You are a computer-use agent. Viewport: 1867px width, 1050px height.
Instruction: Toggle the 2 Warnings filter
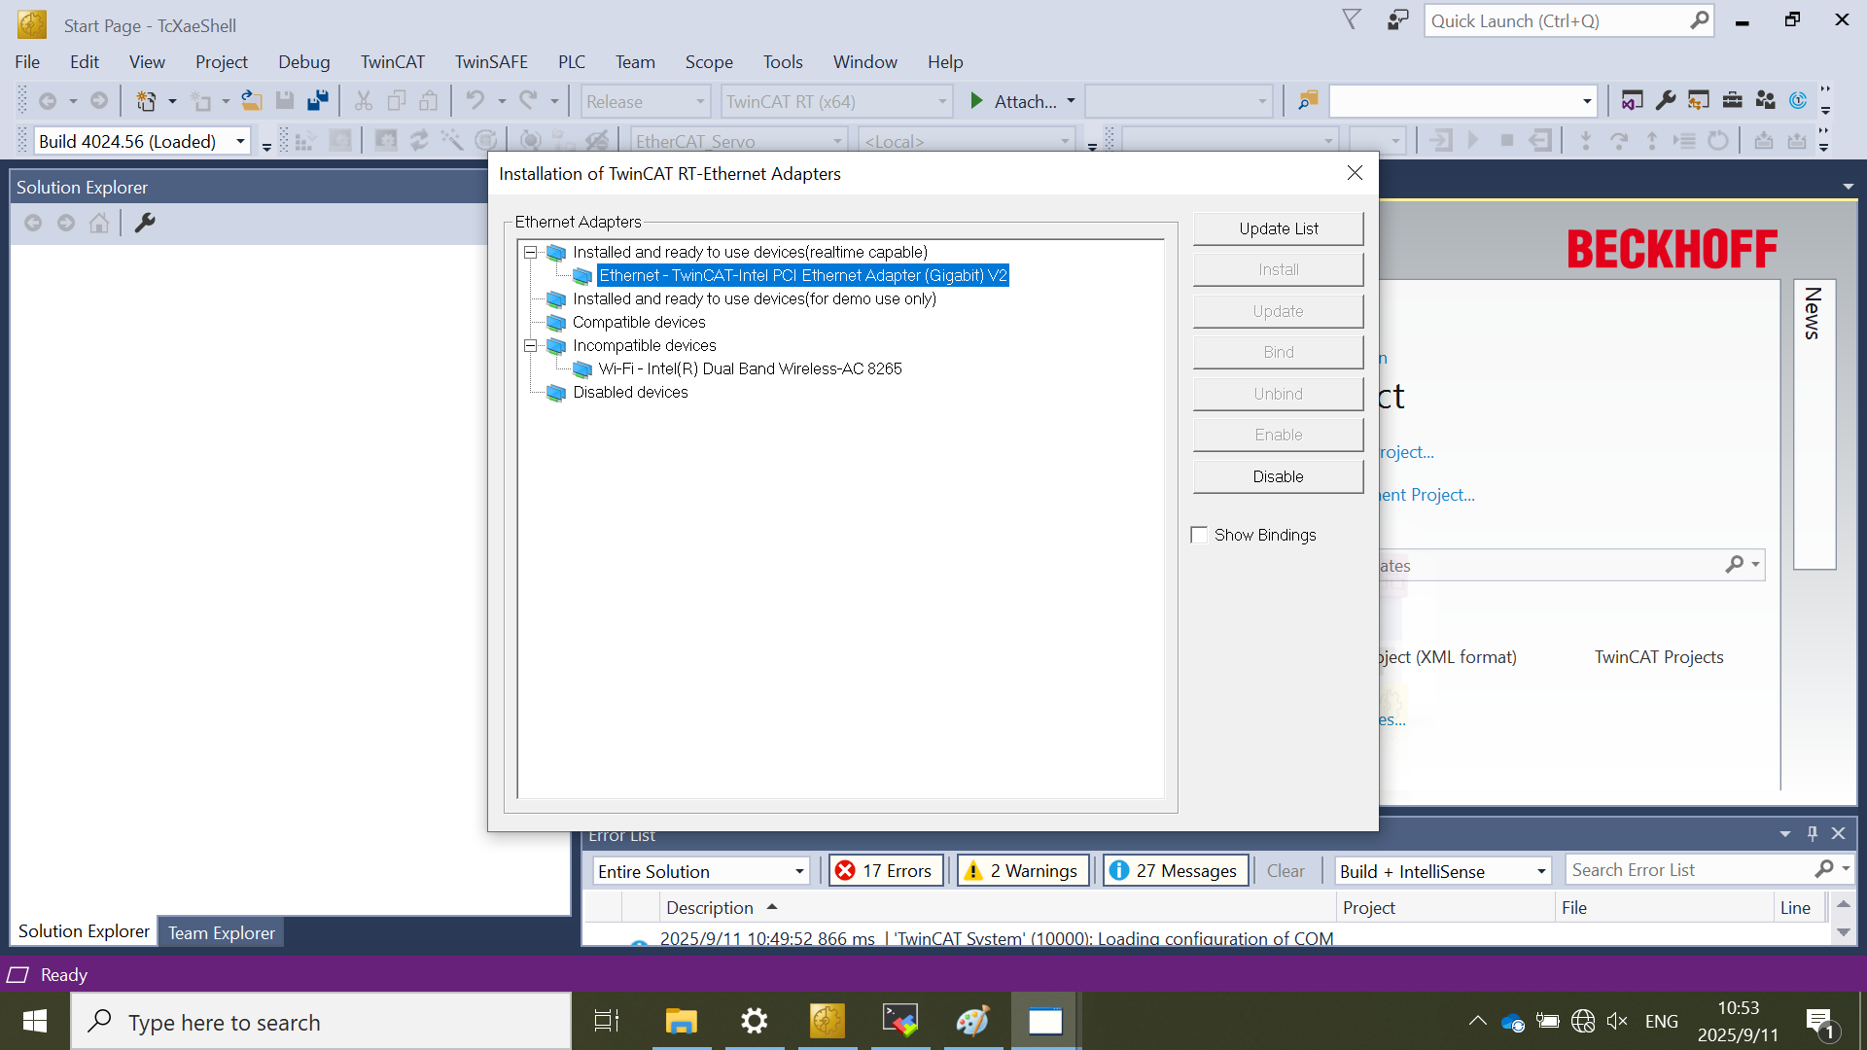click(x=1022, y=871)
